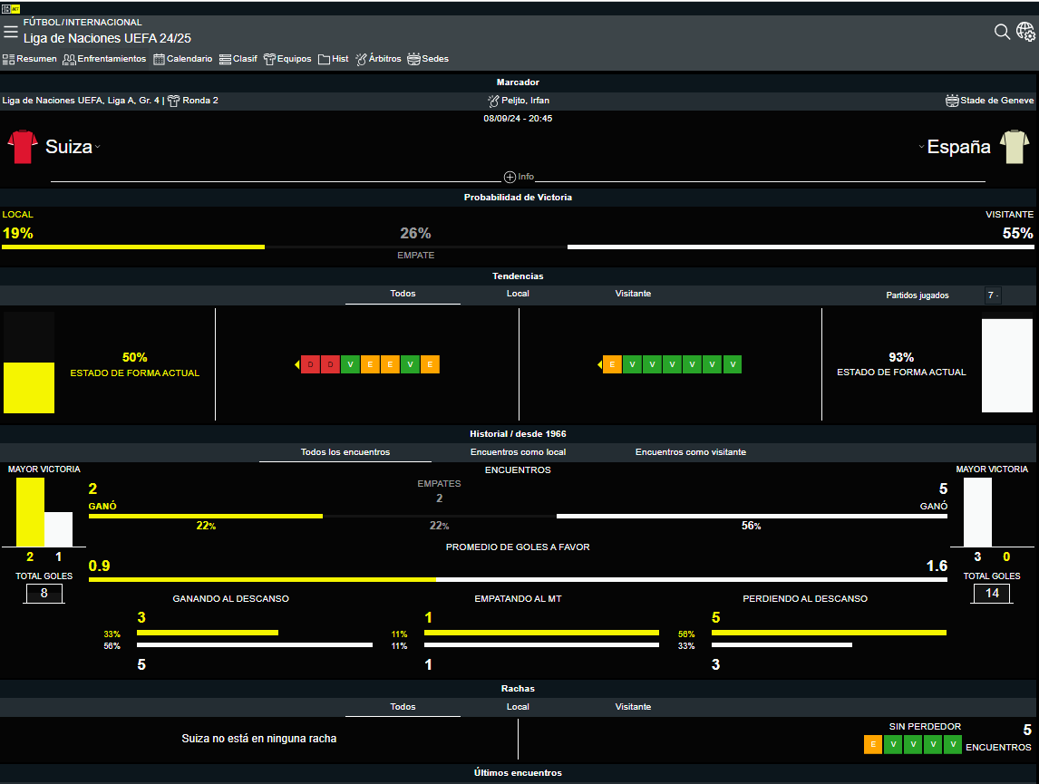Click the yellow Local probability bar
Screen dimensions: 1039x784
133,247
